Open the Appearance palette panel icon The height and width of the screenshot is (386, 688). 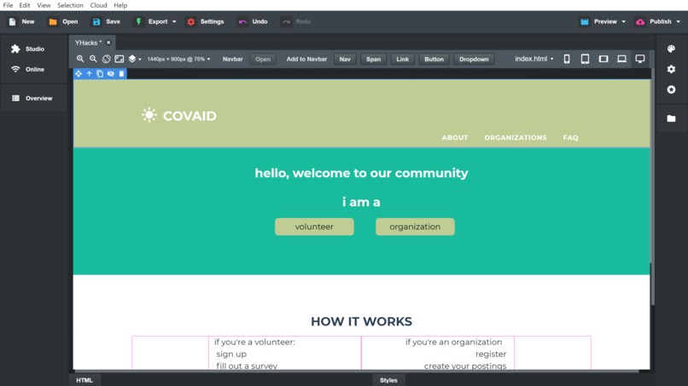(671, 49)
